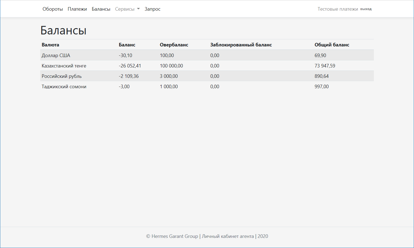Screen dimensions: 414x248
Task: Click the overbalance value 100,00
Action: click(167, 55)
